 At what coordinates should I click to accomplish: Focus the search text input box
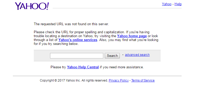(77, 56)
